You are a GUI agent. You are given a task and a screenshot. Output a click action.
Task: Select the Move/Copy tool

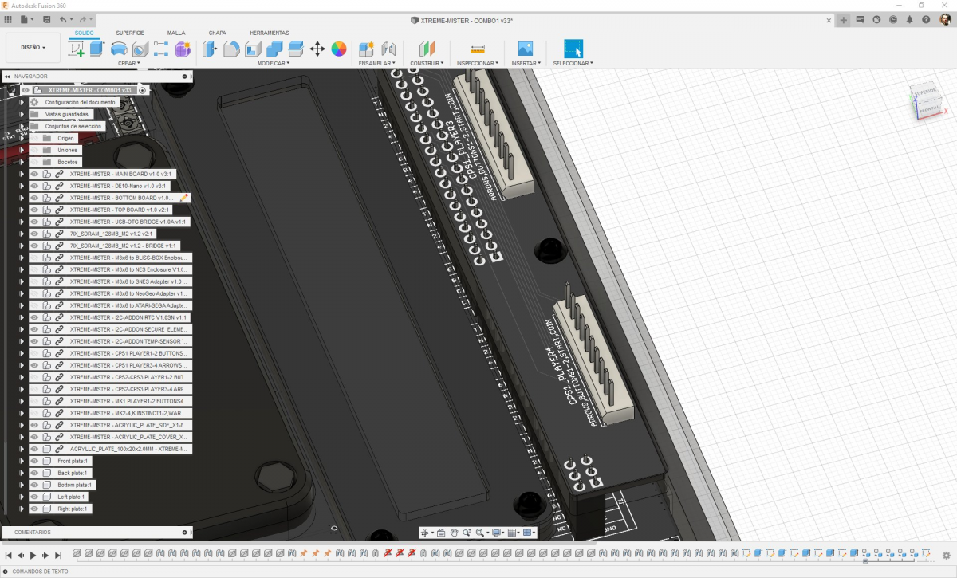[x=317, y=49]
